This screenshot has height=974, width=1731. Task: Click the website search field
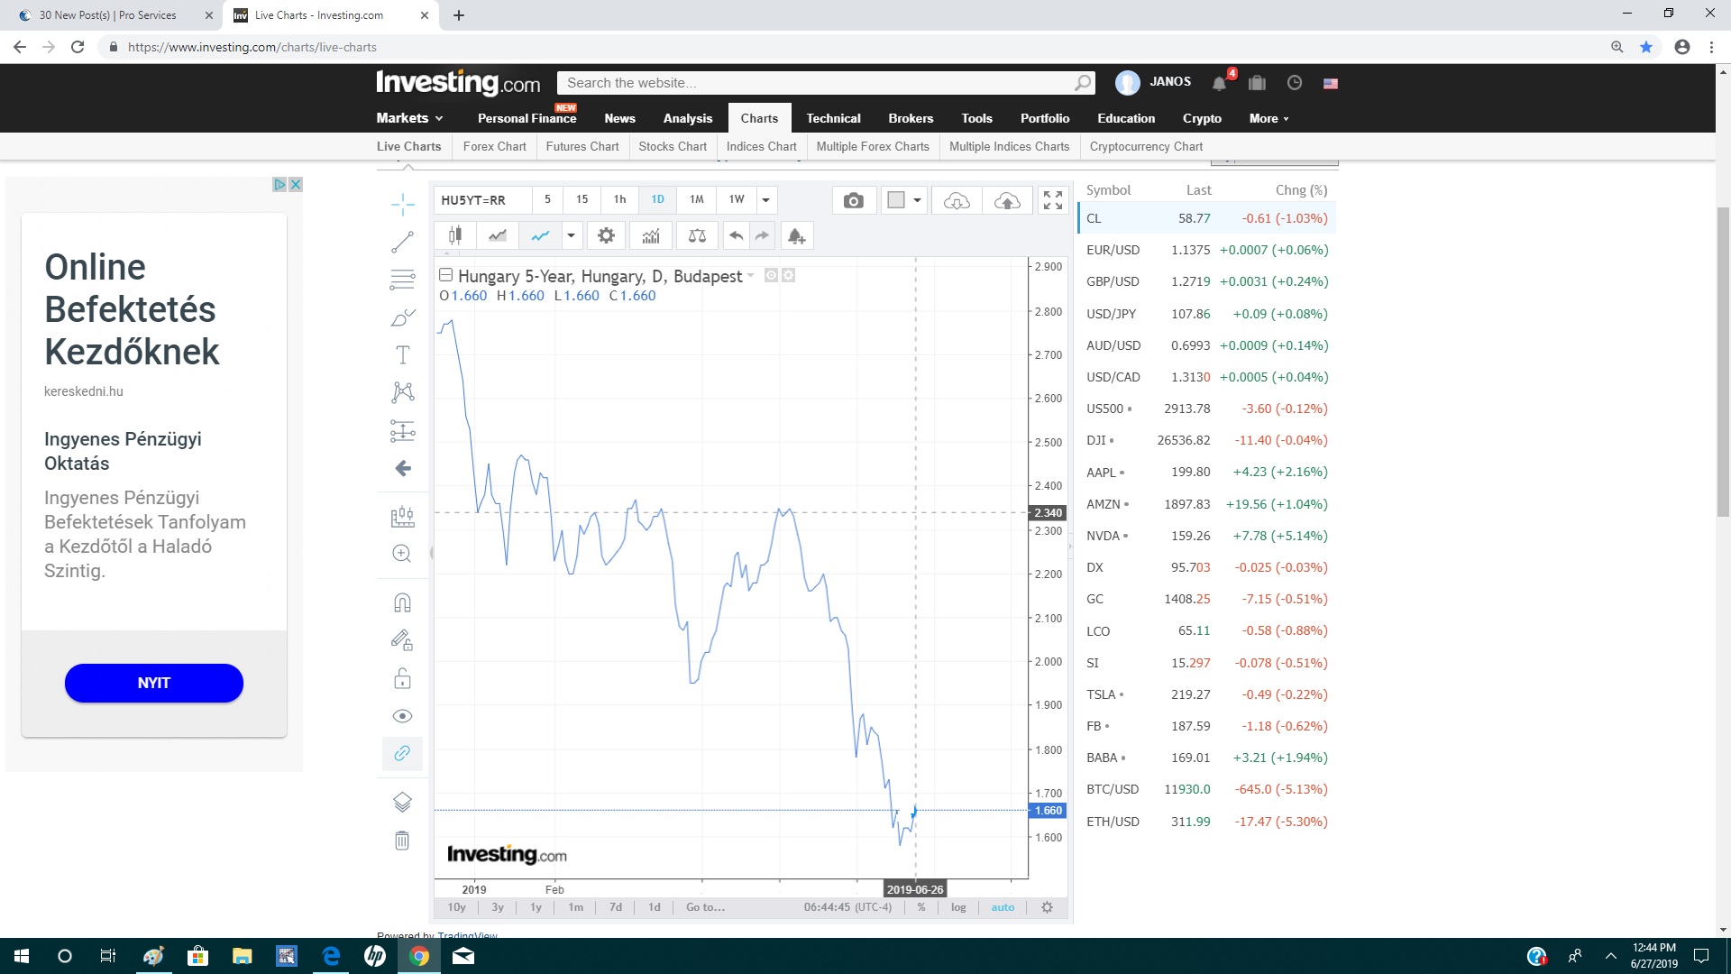pos(816,83)
